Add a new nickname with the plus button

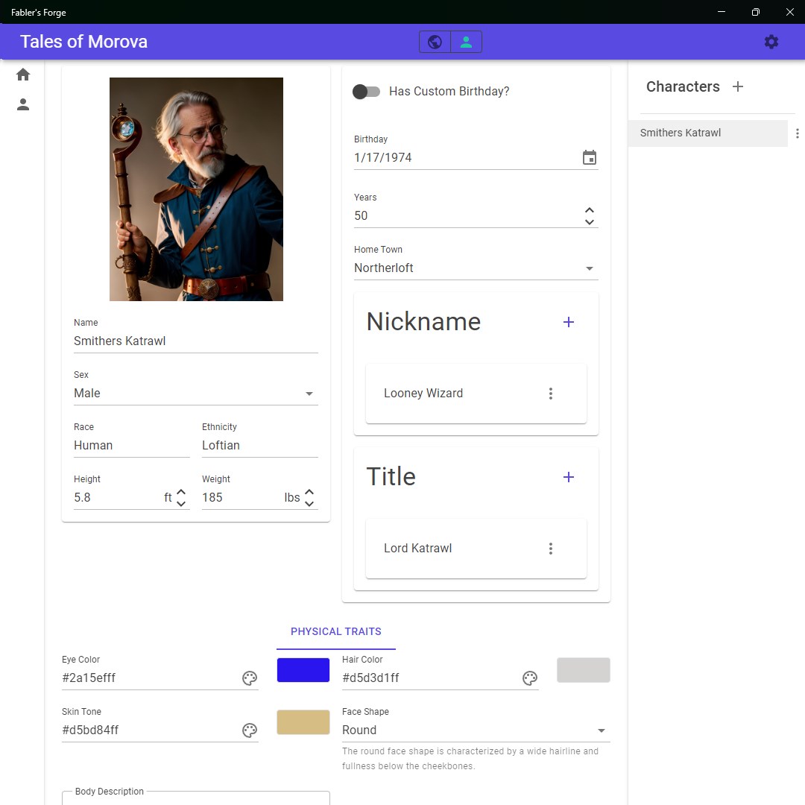[x=568, y=322]
